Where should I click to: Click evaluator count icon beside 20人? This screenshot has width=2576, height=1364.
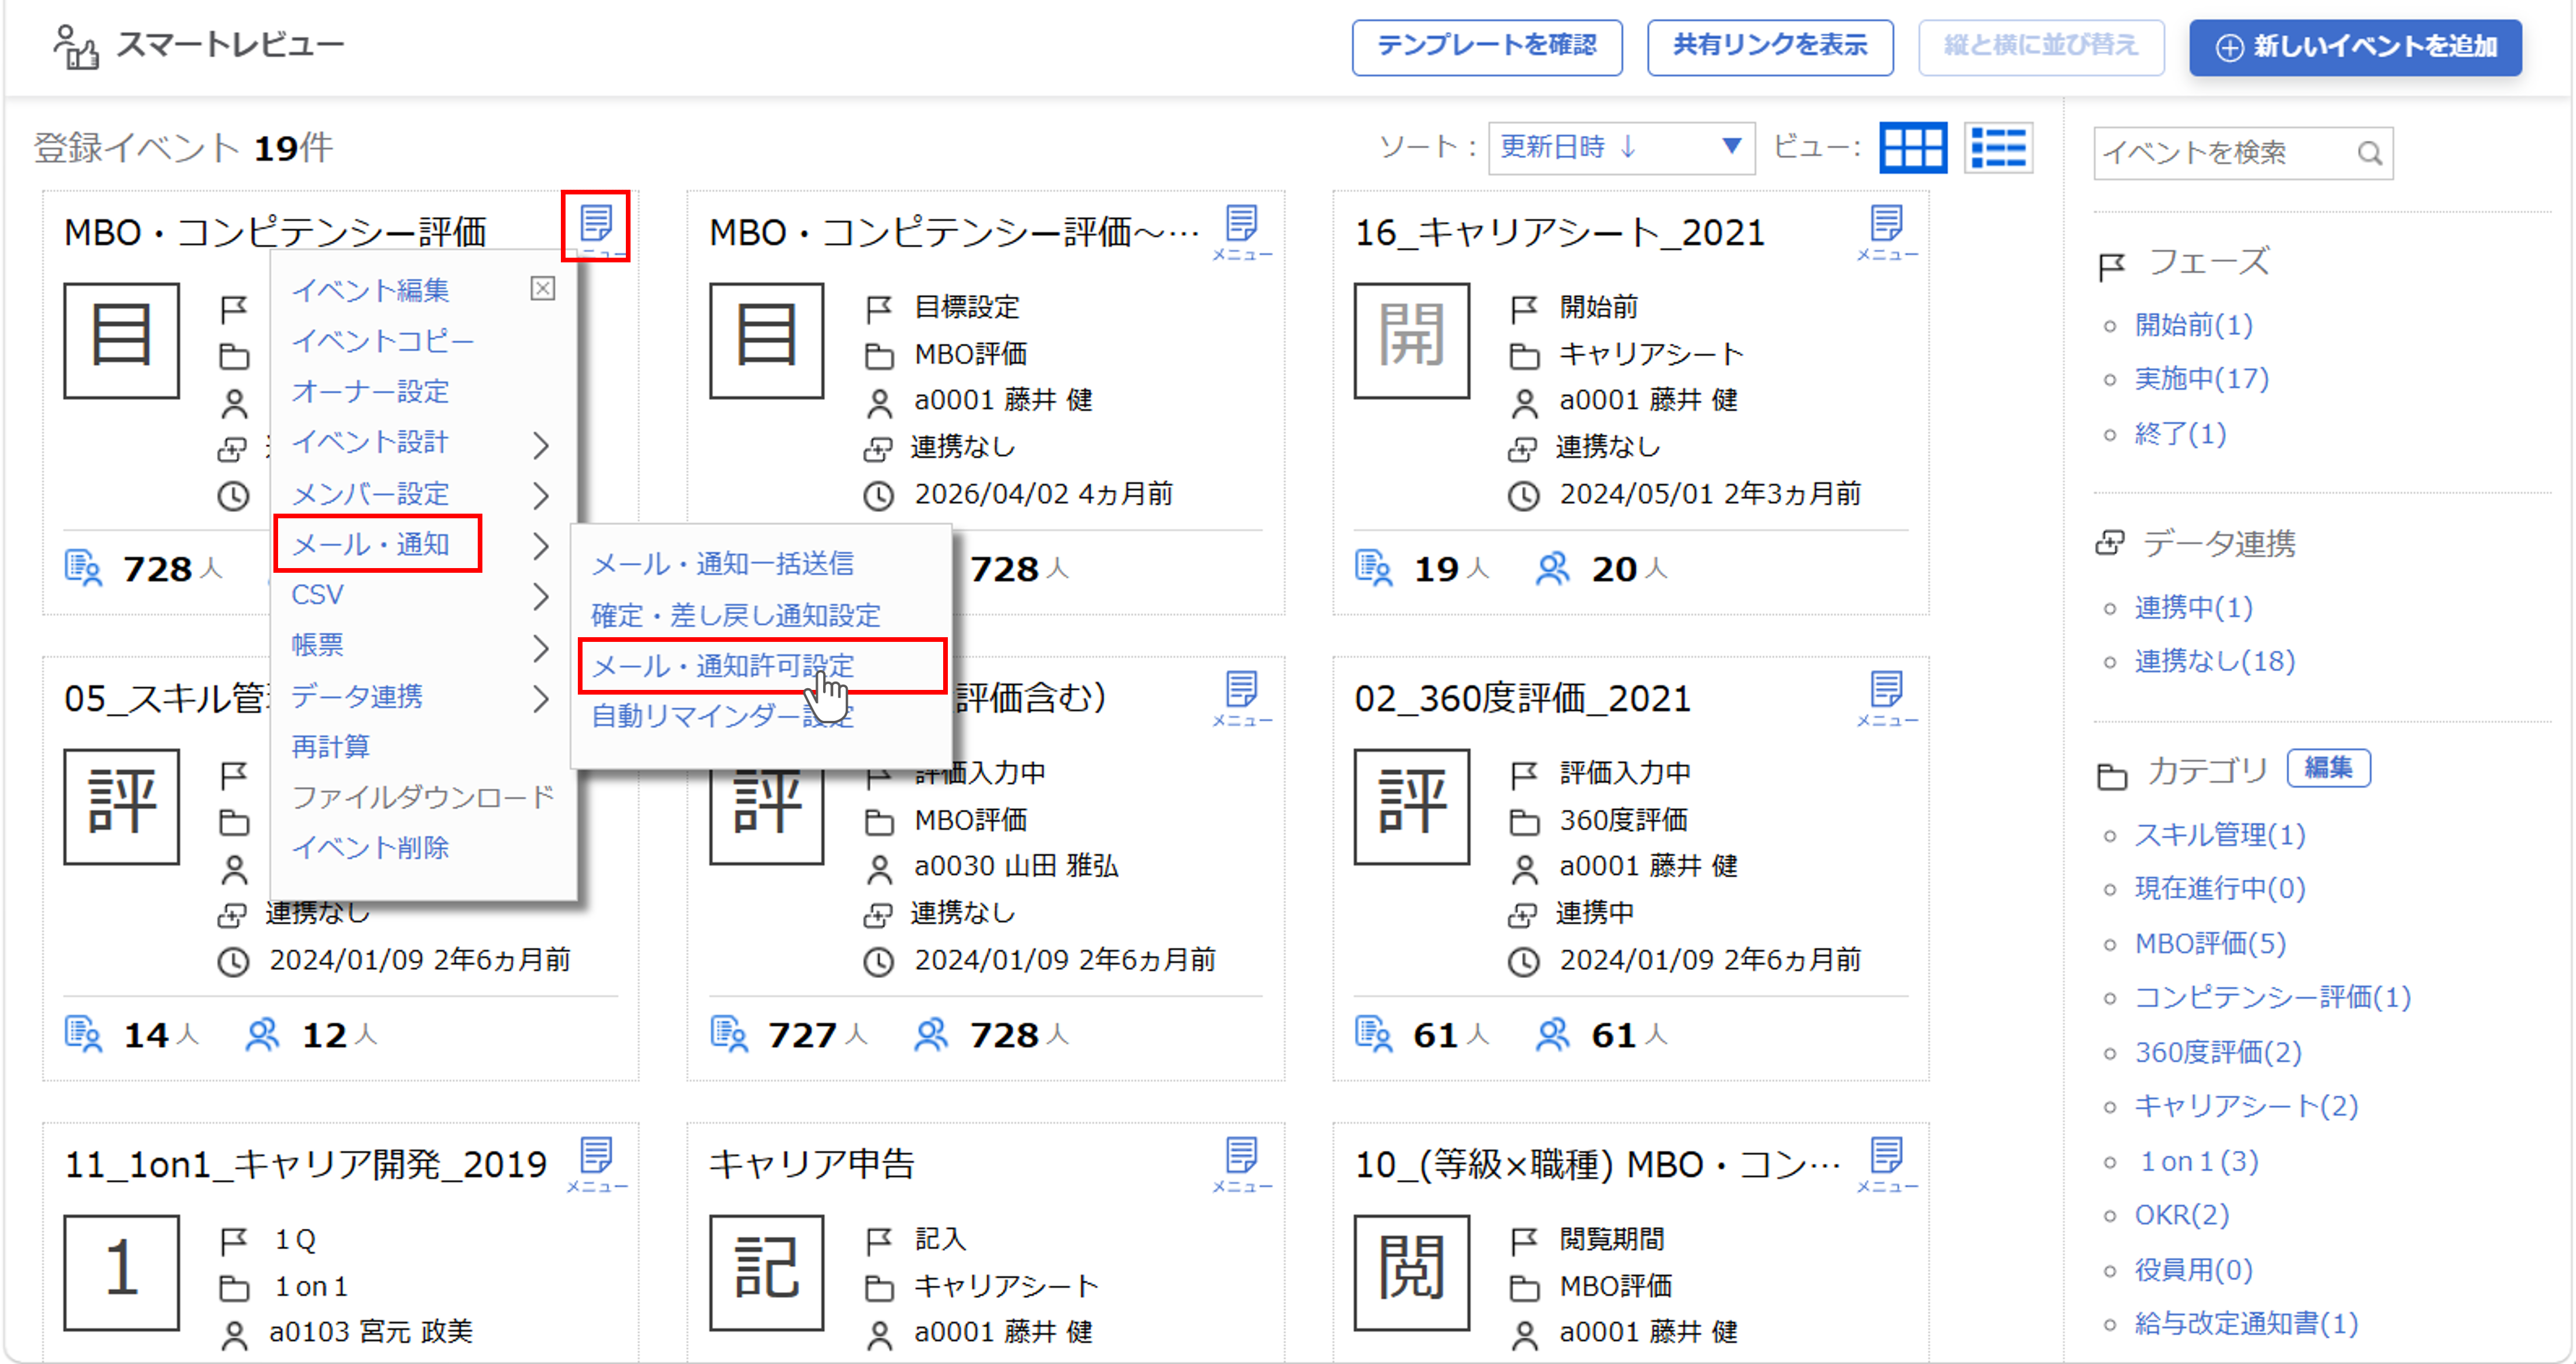tap(1552, 568)
